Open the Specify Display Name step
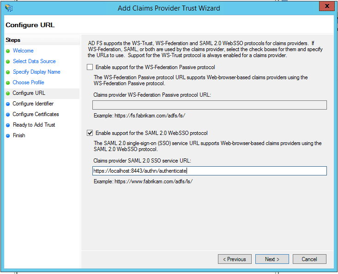 (x=36, y=72)
